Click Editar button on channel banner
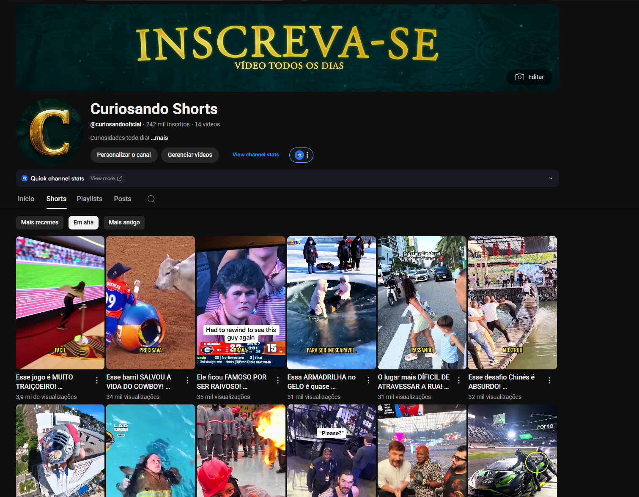 pos(529,77)
